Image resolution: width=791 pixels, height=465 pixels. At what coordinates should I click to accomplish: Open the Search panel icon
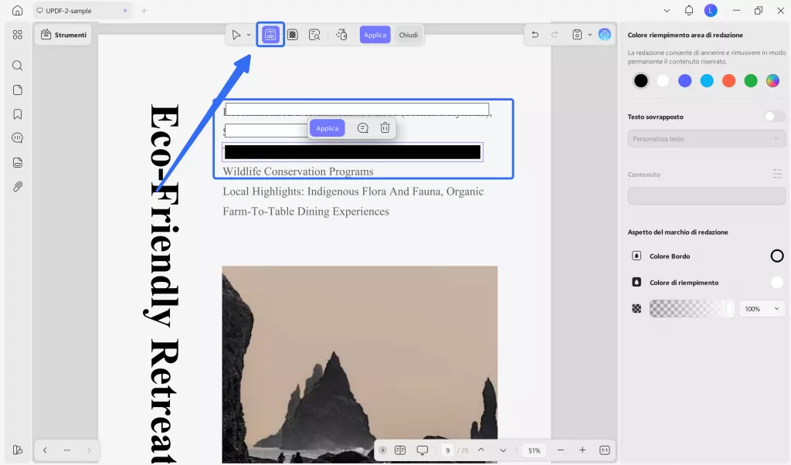point(17,66)
